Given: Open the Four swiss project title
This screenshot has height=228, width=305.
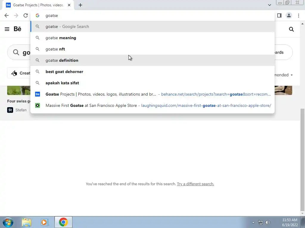Looking at the screenshot, I should 19,101.
